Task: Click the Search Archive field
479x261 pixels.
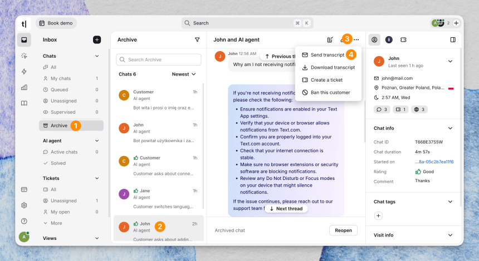Action: 159,59
